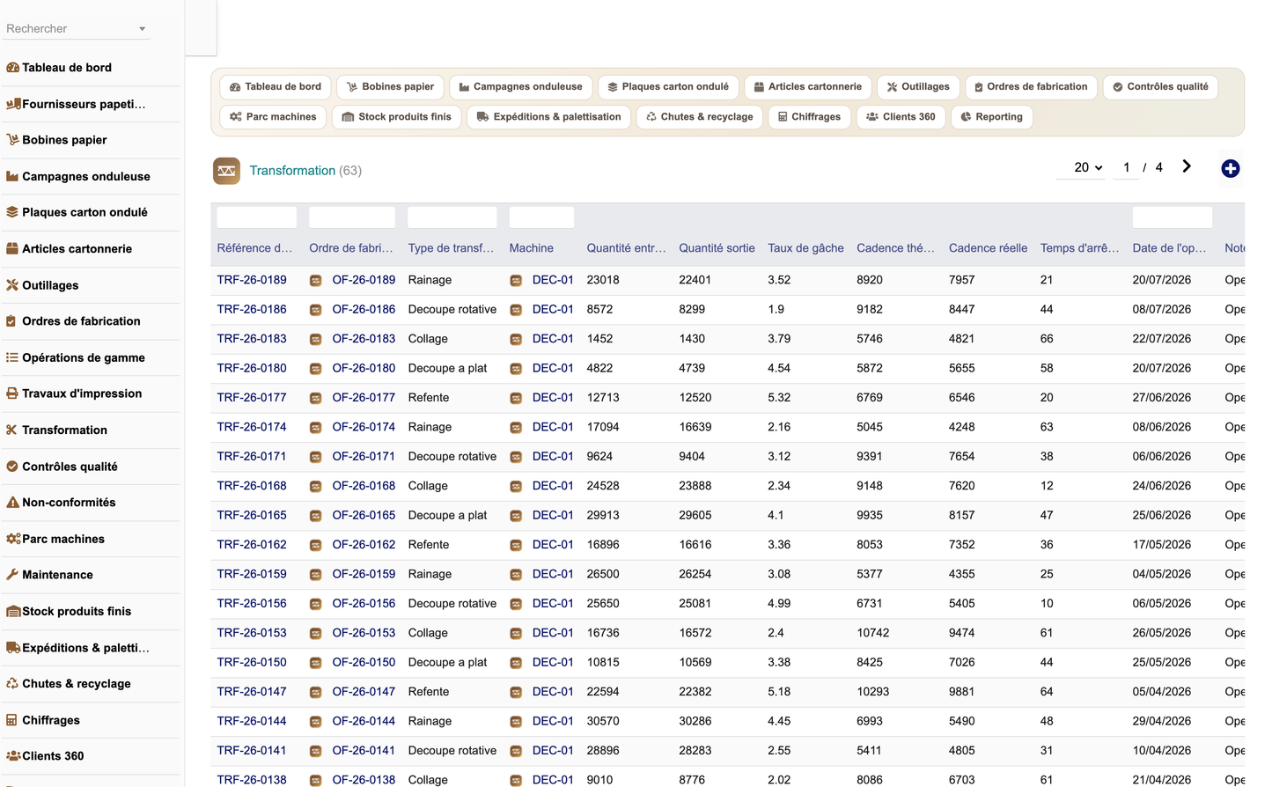Click Opérations de gamme list icon
1272x787 pixels.
coord(12,357)
